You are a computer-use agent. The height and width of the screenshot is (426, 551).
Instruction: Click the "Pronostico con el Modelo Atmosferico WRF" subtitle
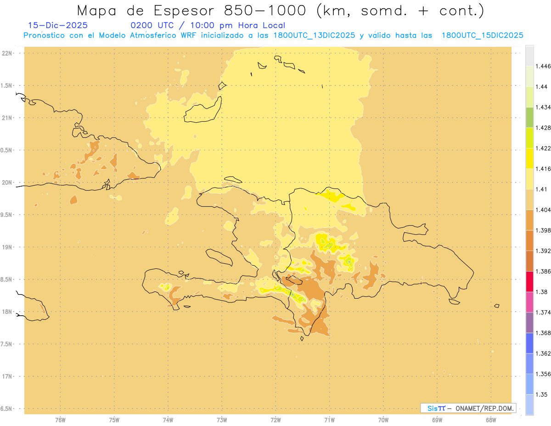[x=111, y=35]
